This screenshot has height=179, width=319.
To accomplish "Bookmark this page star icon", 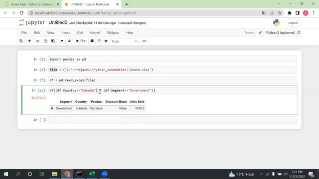I will [x=280, y=13].
